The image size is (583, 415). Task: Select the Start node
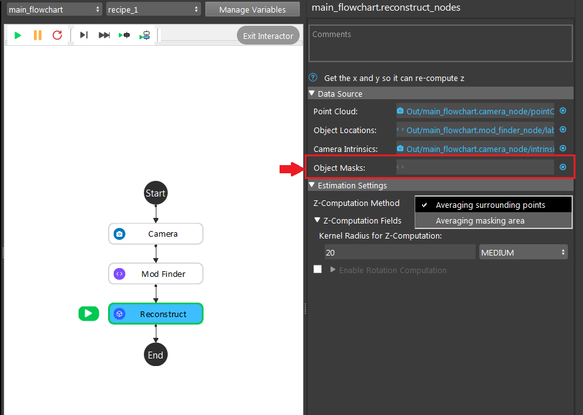155,193
